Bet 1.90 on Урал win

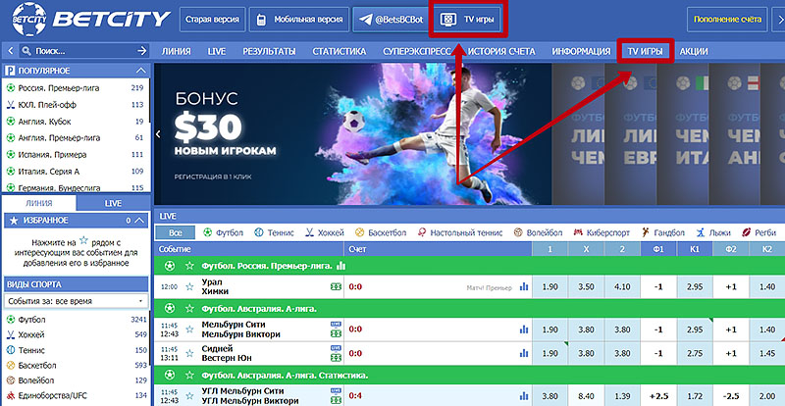point(549,287)
